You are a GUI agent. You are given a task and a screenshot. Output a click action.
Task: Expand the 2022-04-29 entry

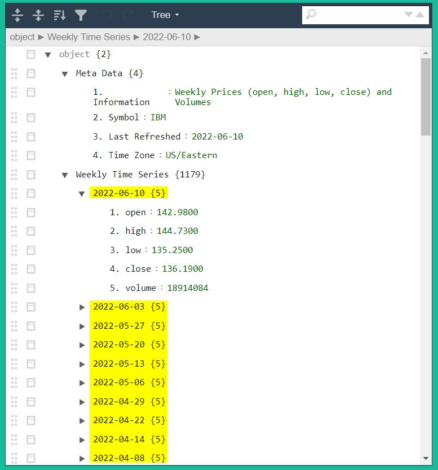(82, 402)
